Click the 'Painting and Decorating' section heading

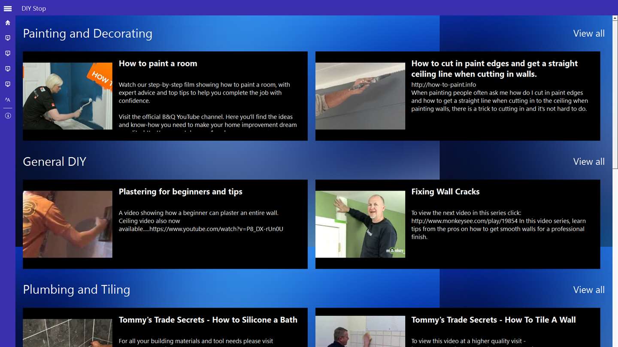tap(88, 33)
